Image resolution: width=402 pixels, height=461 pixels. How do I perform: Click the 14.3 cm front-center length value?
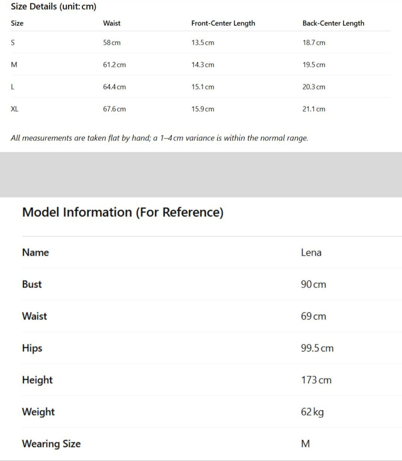tap(203, 65)
